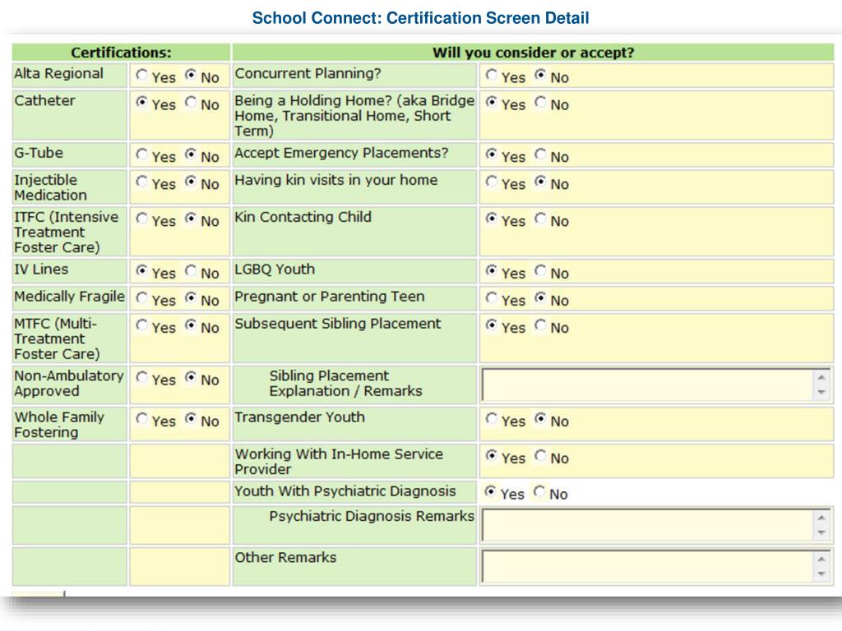842x631 pixels.
Task: Choose No for Subsequent Sibling Placement
Action: tap(540, 325)
